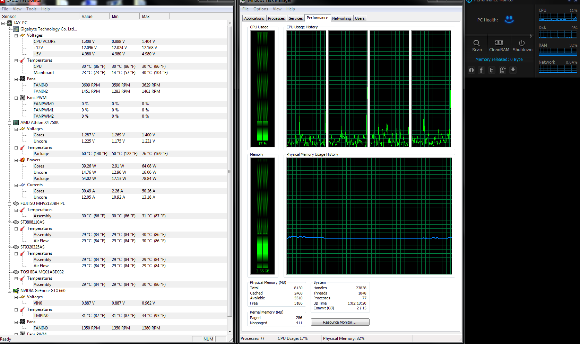Click the Scan magnifier icon in Performance Monitor
Image resolution: width=580 pixels, height=344 pixels.
pyautogui.click(x=477, y=43)
